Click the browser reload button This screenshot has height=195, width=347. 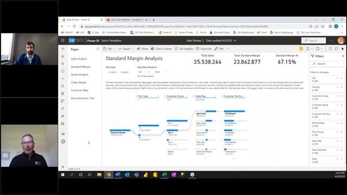pos(74,27)
